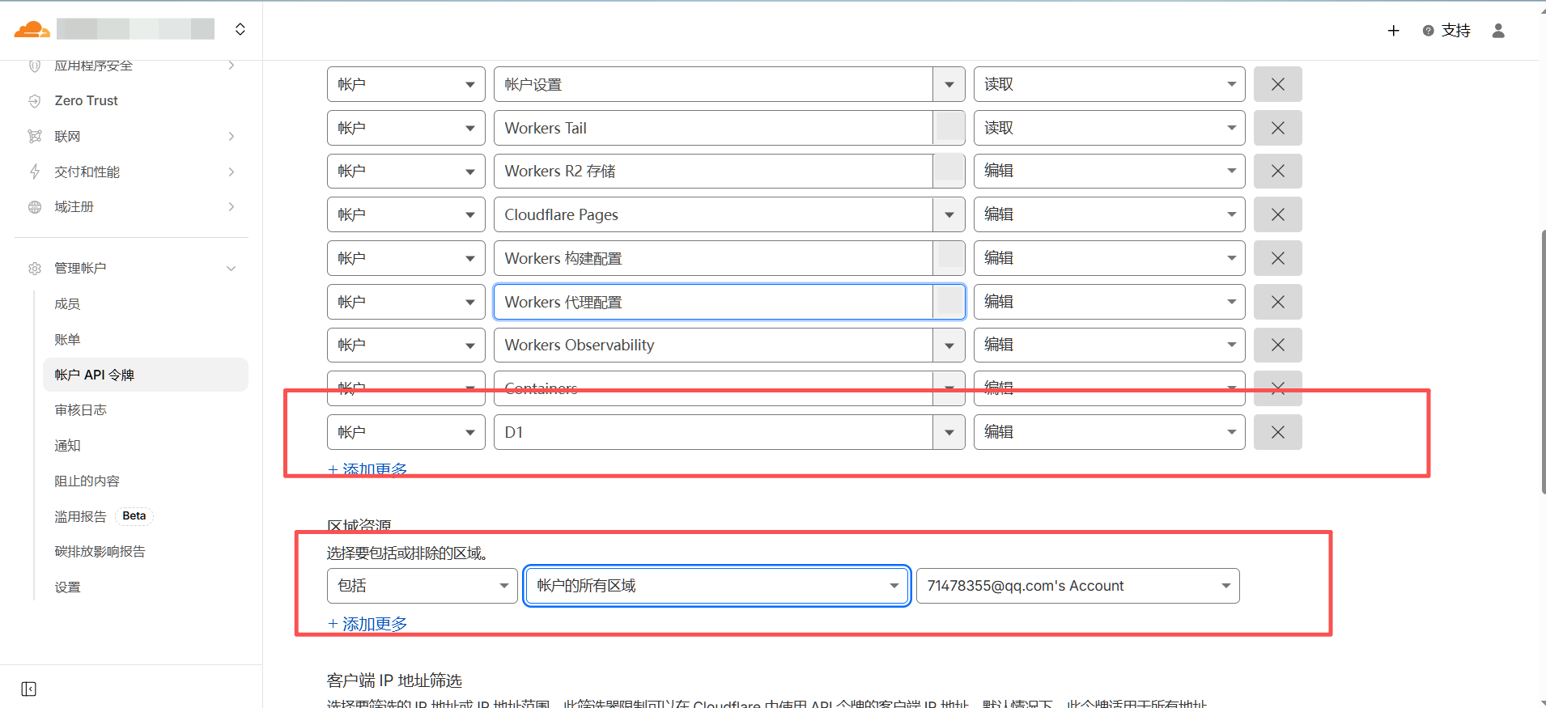Click the plus icon in header
The height and width of the screenshot is (708, 1546).
1393,31
